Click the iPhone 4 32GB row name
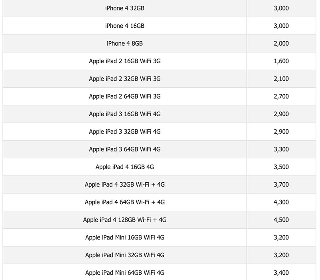Screen dimensions: 320x280 pyautogui.click(x=124, y=8)
